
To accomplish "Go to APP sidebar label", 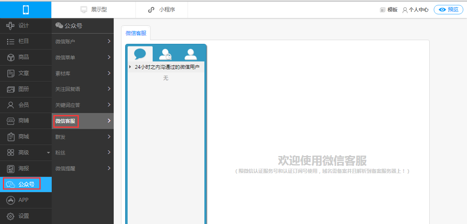I will pos(23,200).
